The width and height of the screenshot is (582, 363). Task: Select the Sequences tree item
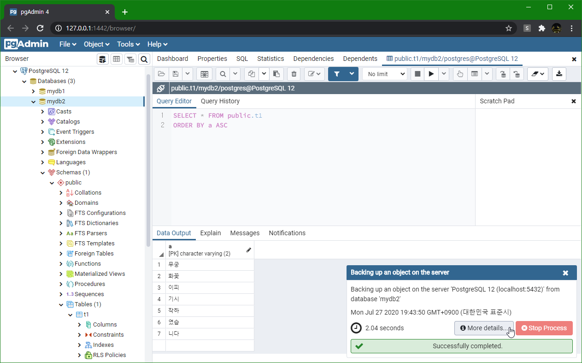[x=89, y=294]
